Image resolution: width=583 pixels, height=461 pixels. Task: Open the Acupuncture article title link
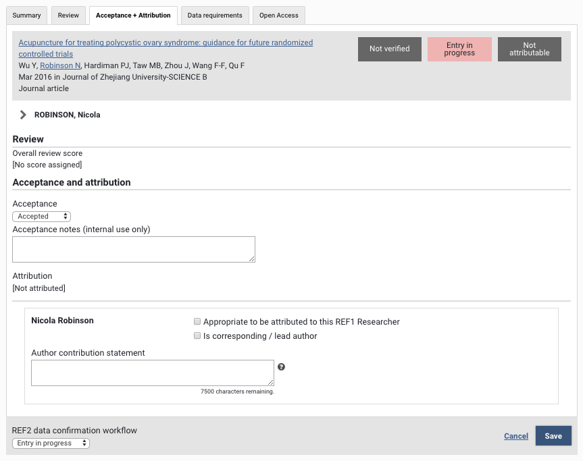[x=166, y=43]
